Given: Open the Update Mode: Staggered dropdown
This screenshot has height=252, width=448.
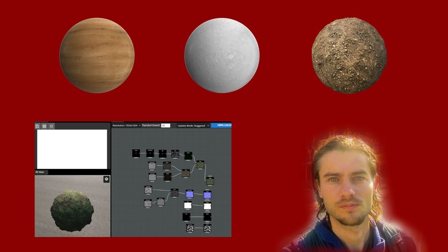Looking at the screenshot, I should [x=193, y=126].
